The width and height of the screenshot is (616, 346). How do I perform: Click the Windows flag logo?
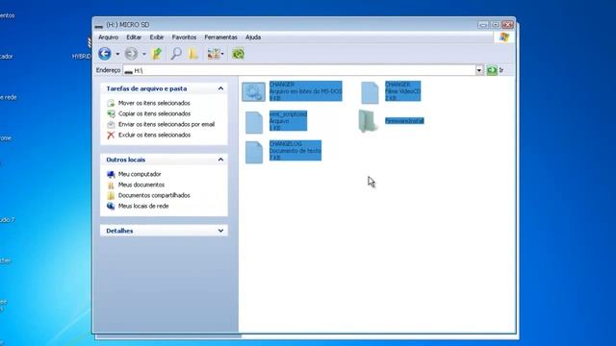[x=504, y=37]
